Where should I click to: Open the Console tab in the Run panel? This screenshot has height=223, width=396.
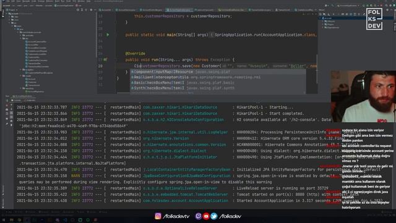click(x=17, y=100)
